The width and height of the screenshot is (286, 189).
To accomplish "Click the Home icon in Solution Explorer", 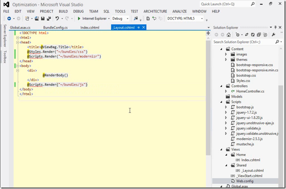I will [x=228, y=35].
